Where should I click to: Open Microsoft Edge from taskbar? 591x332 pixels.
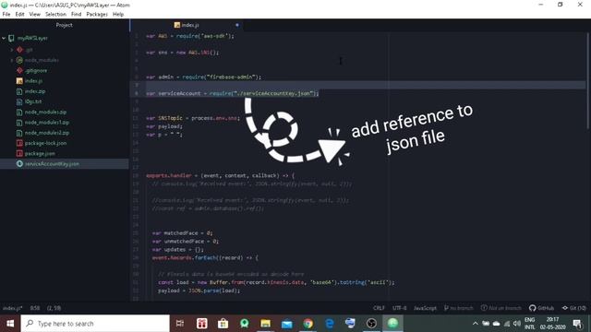pyautogui.click(x=330, y=324)
